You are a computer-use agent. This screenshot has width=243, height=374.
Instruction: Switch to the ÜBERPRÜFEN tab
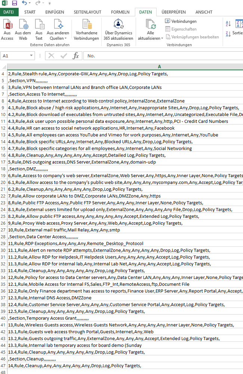173,12
